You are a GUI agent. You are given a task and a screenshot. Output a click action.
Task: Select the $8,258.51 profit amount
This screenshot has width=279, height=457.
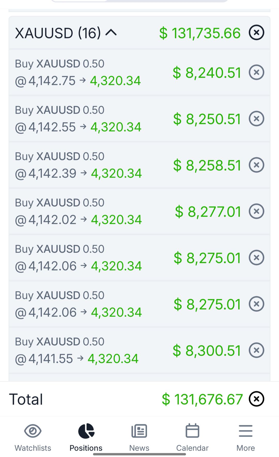(x=207, y=165)
